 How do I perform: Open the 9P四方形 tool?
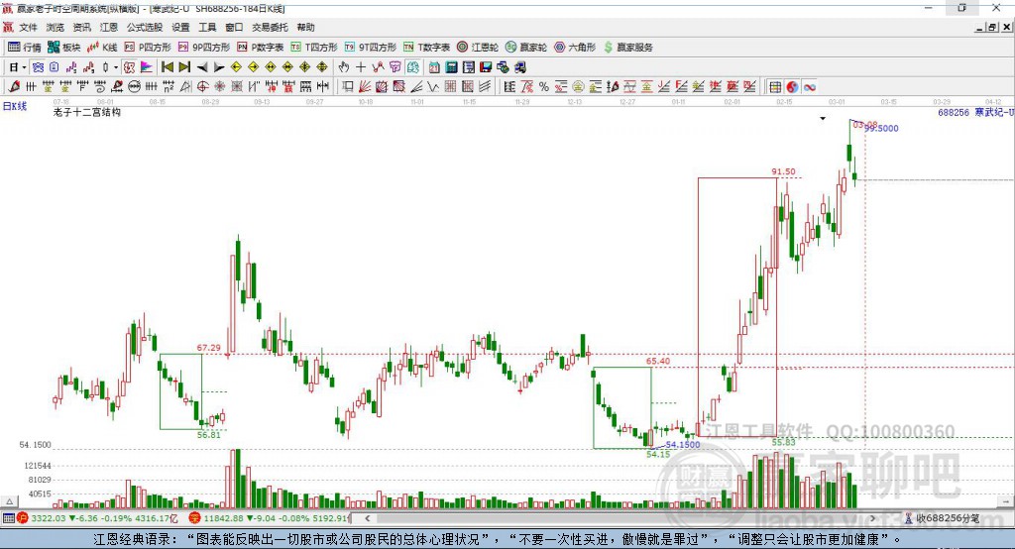point(204,48)
